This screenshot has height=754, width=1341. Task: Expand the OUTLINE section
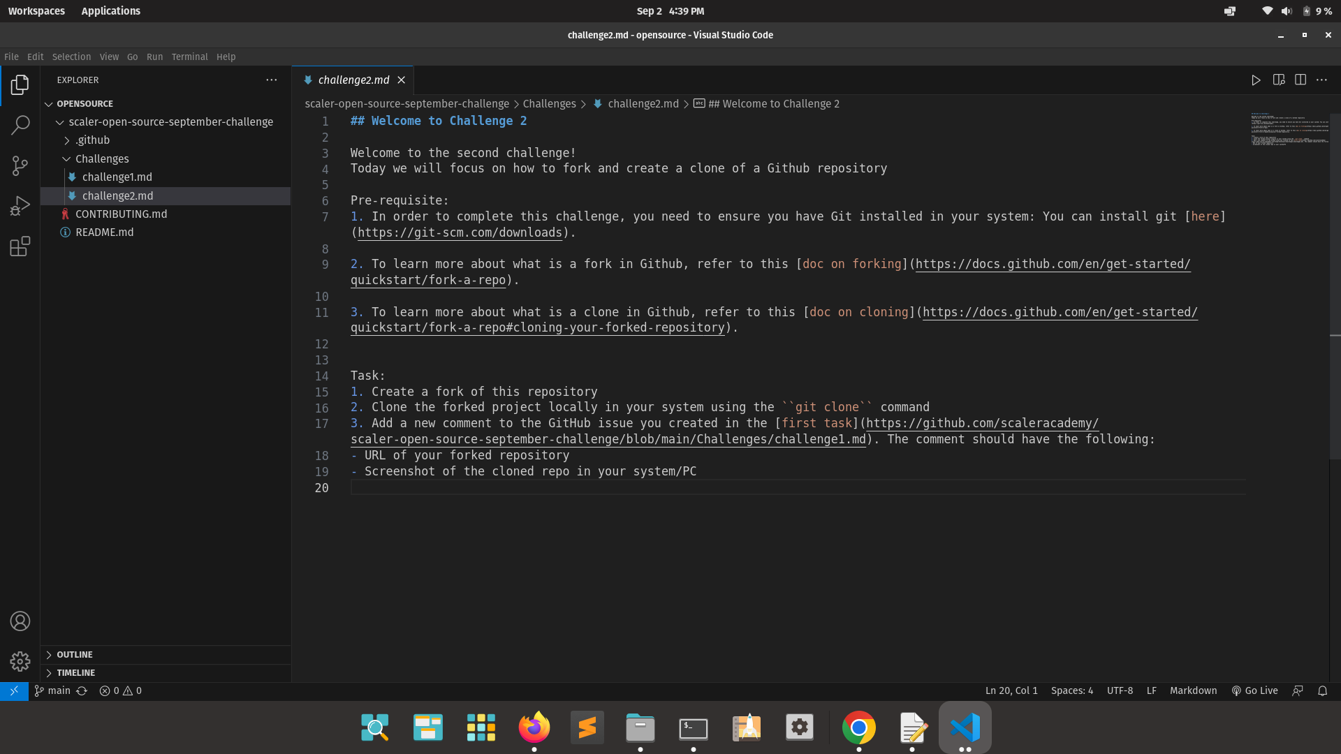[50, 654]
